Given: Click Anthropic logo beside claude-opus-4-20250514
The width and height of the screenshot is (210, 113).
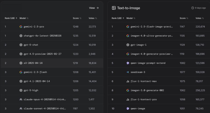Looking at the screenshot, I should pos(21,99).
